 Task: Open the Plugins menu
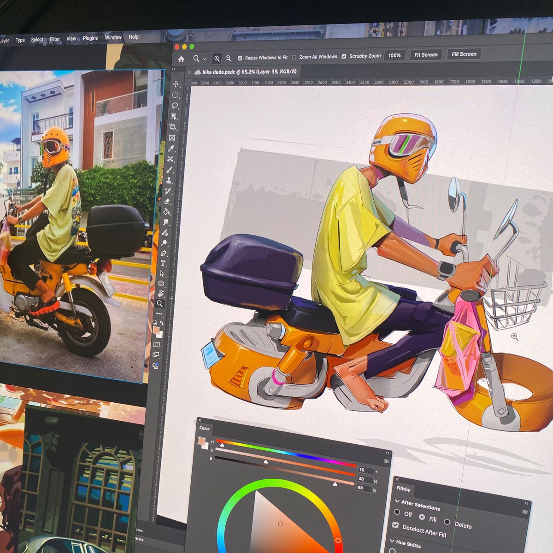[x=90, y=38]
